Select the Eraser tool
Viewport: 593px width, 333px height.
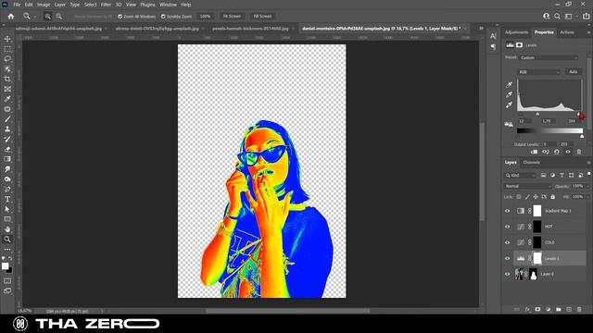tap(7, 149)
